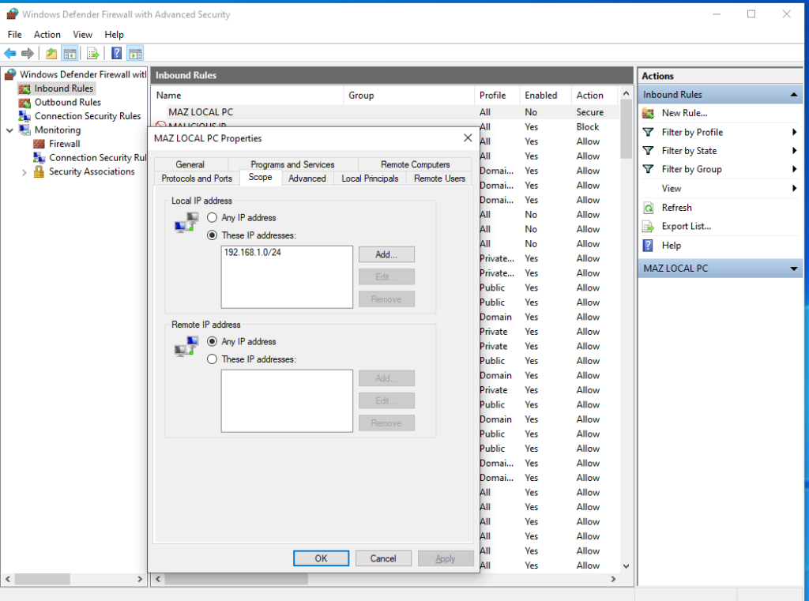The width and height of the screenshot is (809, 601).
Task: Open the File menu
Action: click(x=14, y=35)
